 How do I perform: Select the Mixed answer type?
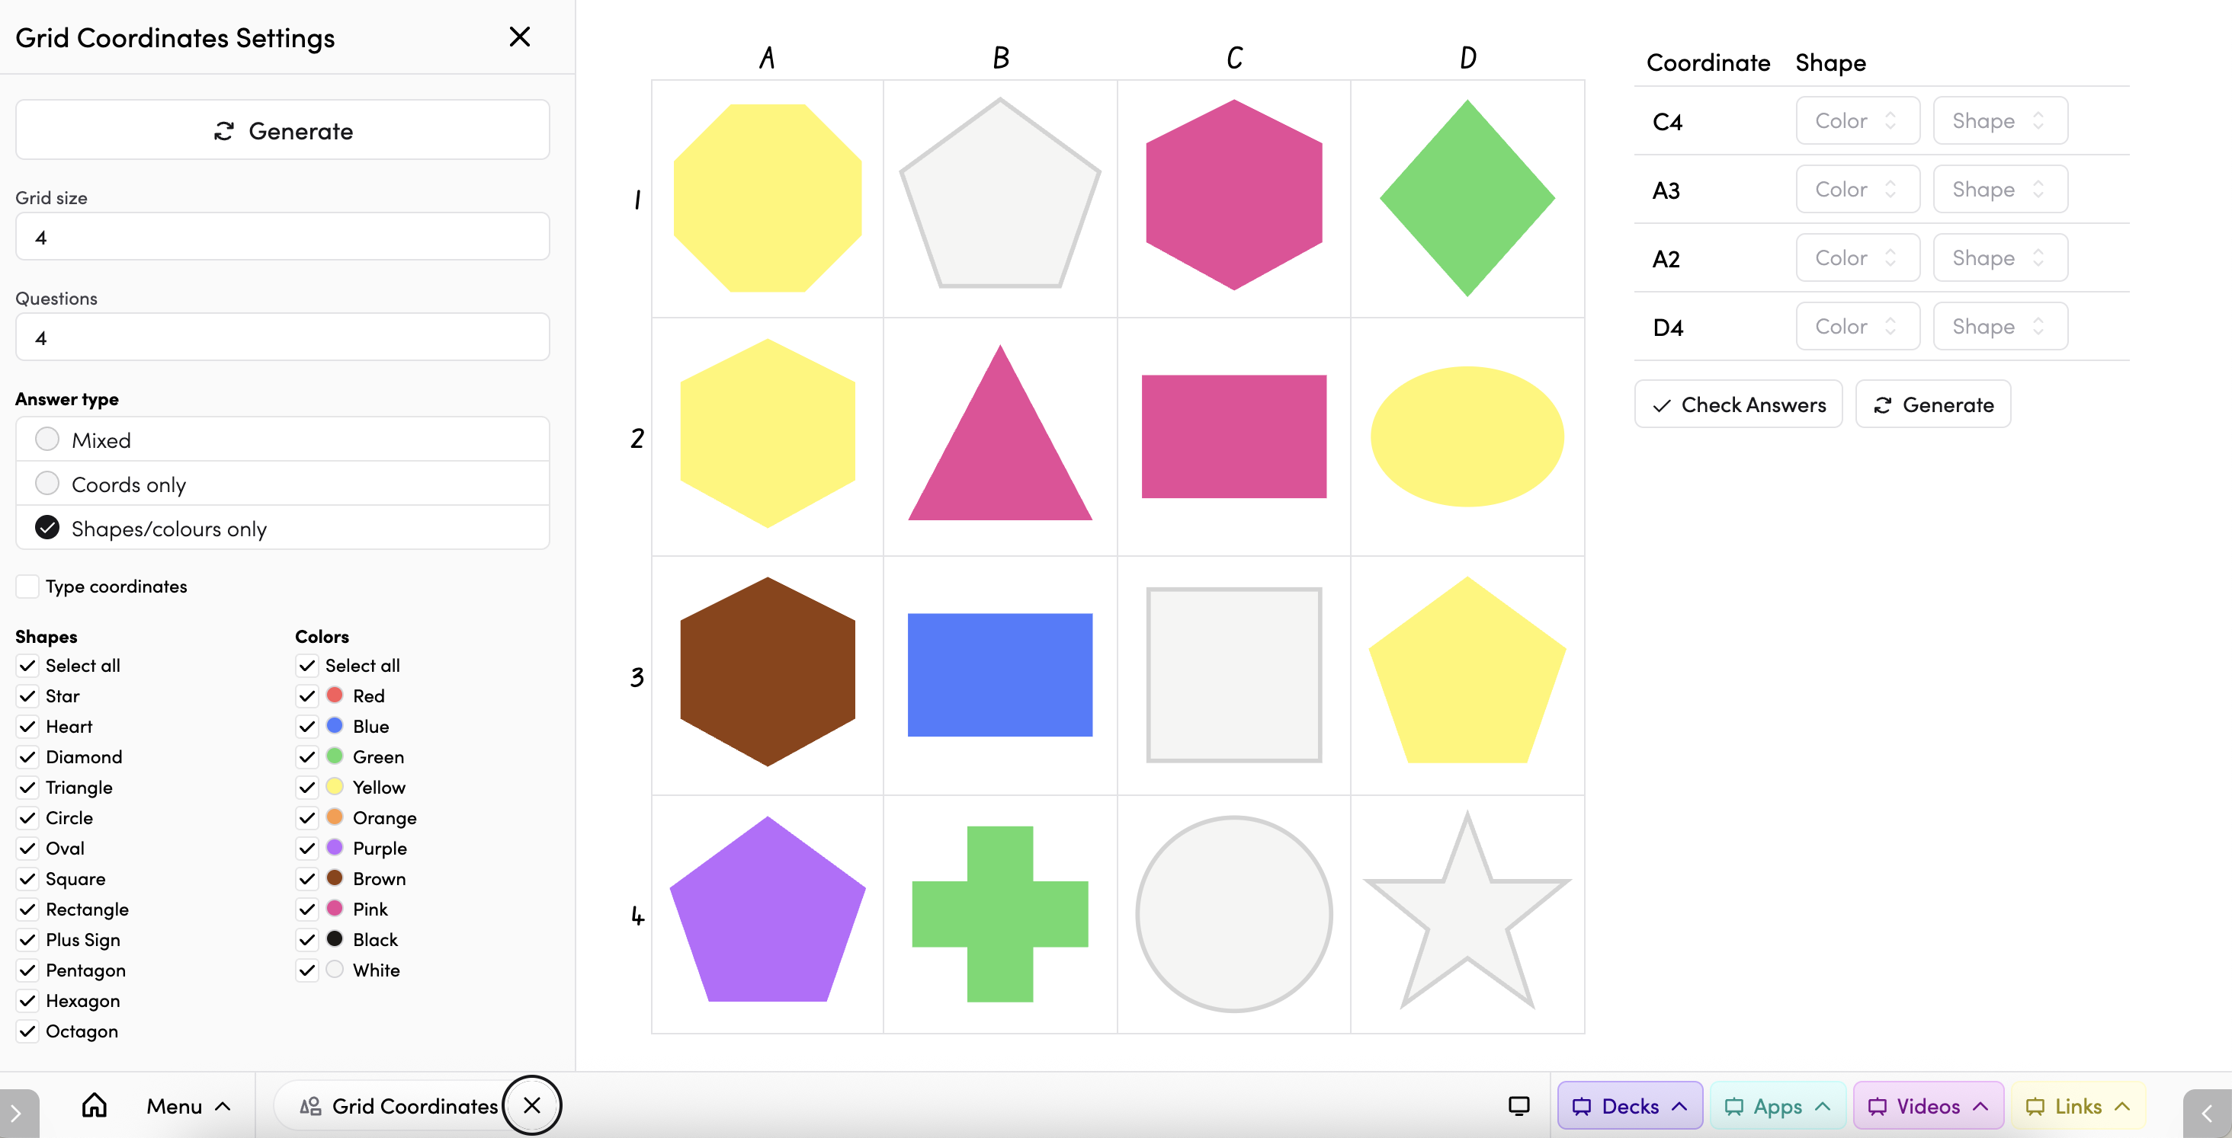(48, 439)
